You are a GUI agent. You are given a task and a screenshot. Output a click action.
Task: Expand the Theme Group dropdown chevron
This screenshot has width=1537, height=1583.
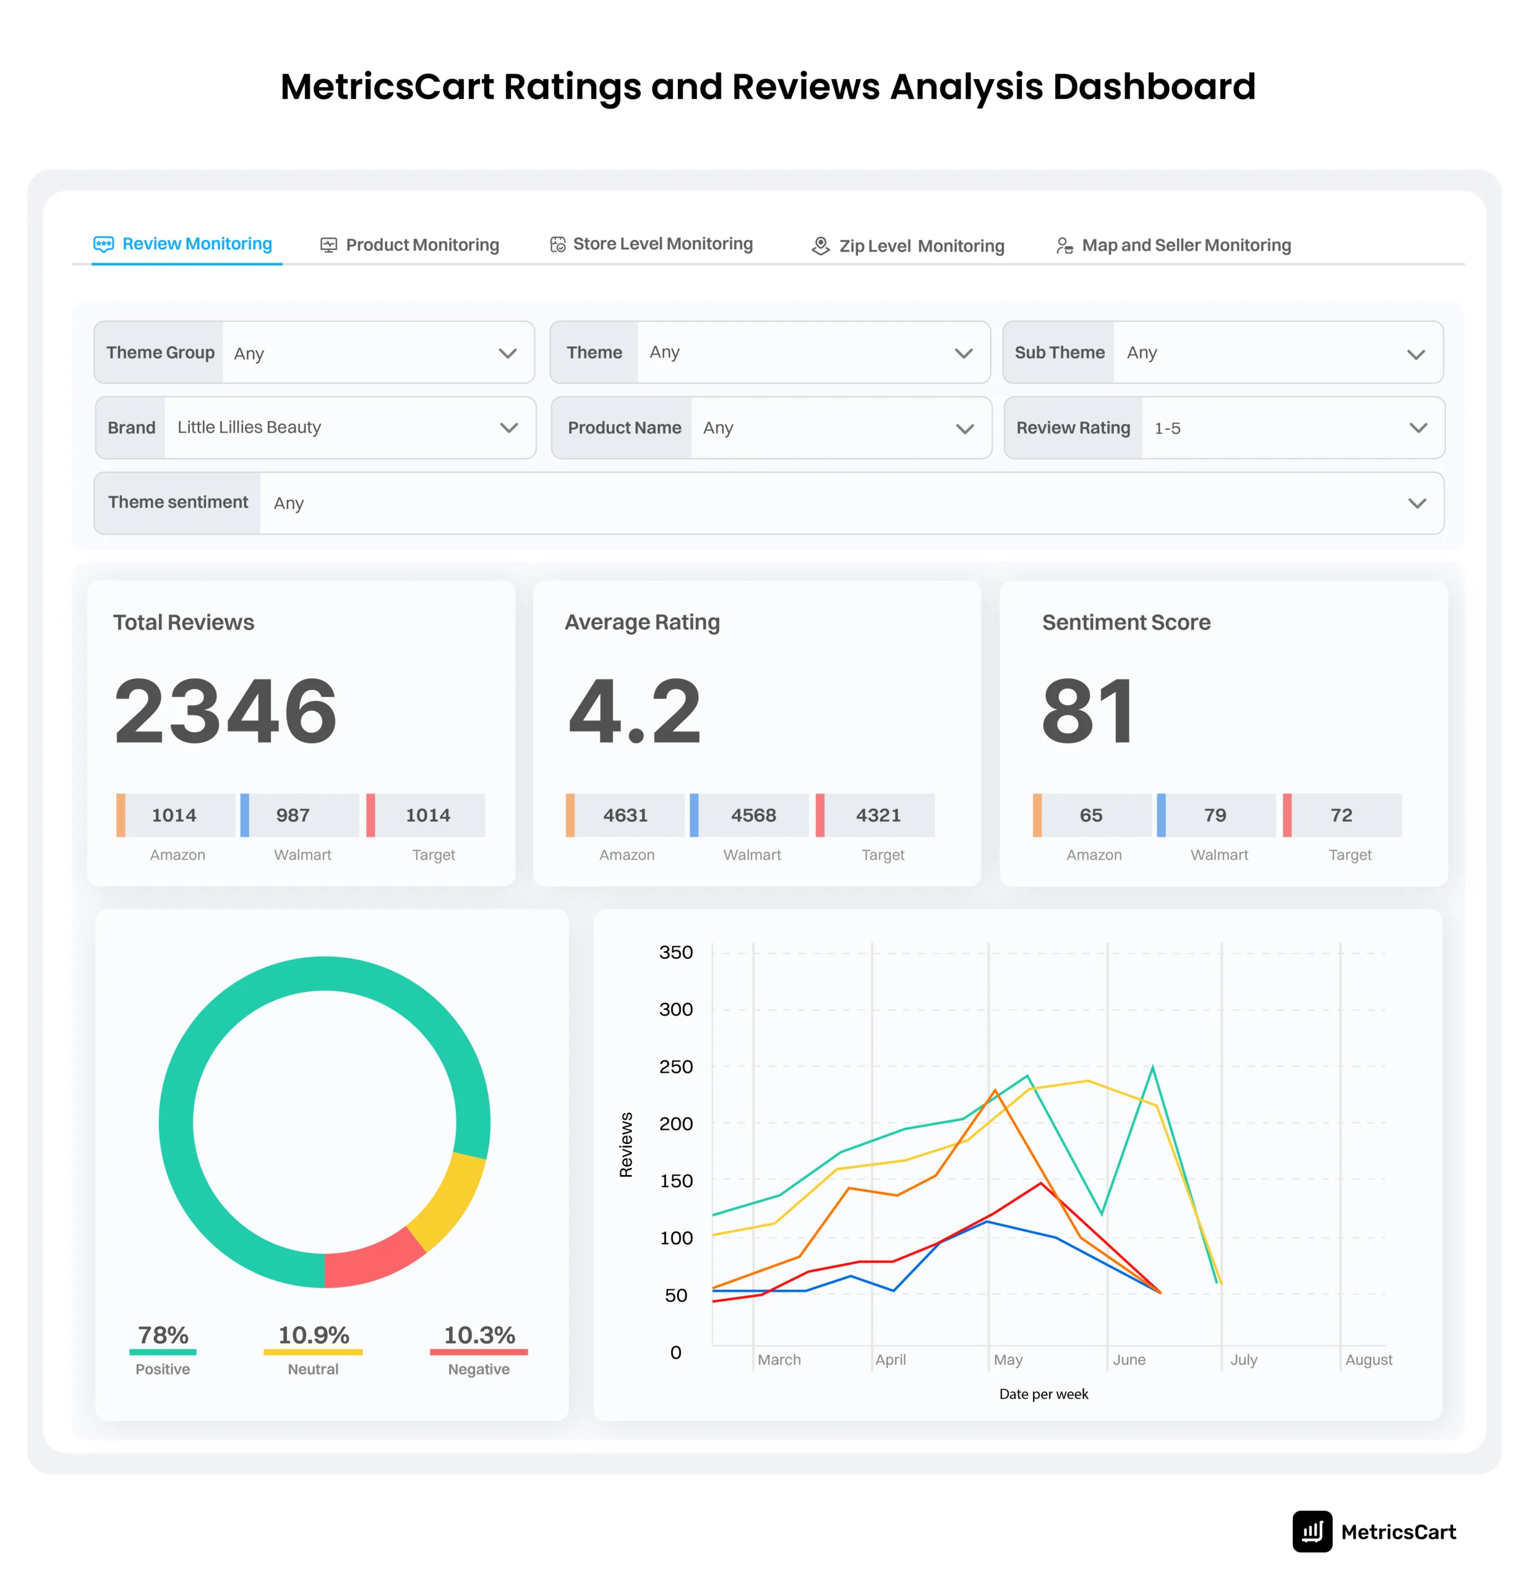tap(507, 354)
